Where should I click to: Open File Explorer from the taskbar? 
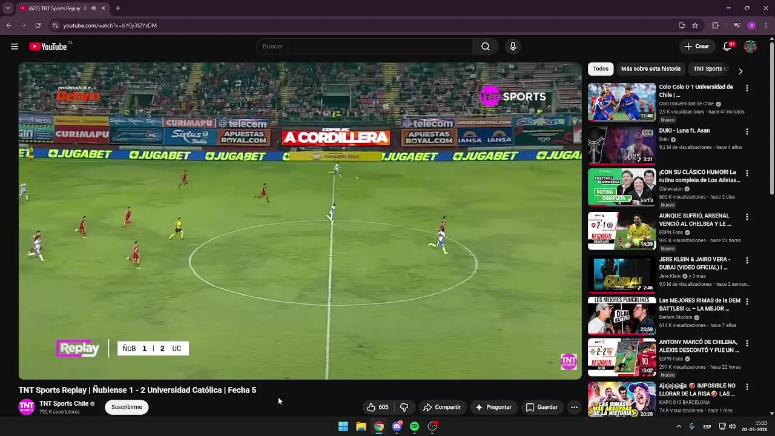(x=361, y=426)
